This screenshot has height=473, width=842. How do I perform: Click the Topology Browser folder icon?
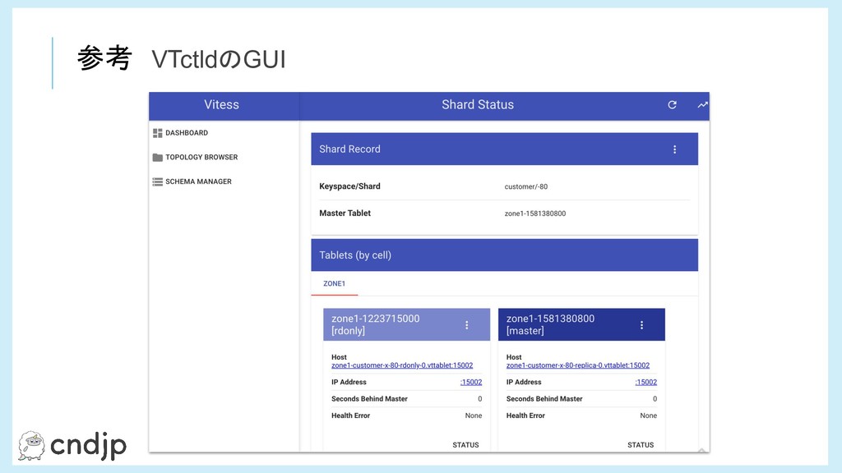[157, 157]
